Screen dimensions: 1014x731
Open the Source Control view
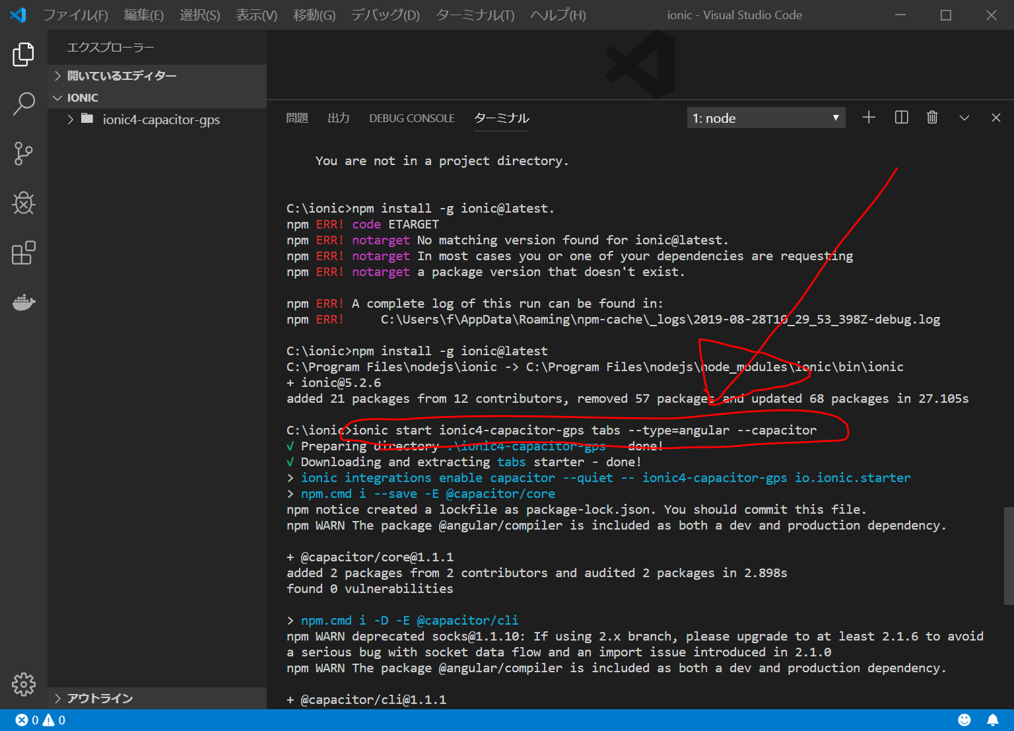coord(24,153)
